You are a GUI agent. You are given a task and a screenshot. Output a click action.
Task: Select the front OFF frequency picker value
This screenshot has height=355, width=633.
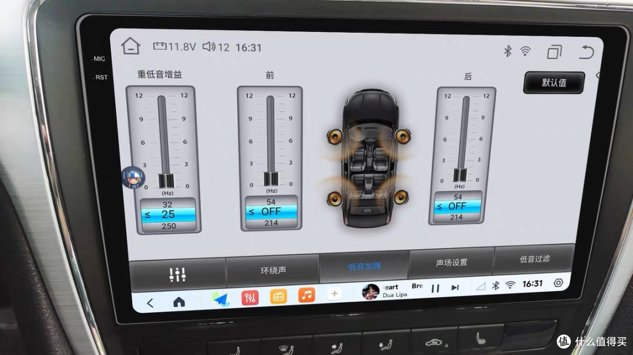click(x=271, y=212)
